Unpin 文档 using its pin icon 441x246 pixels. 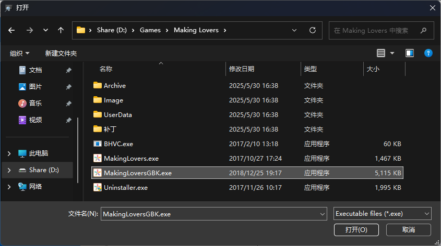[68, 70]
